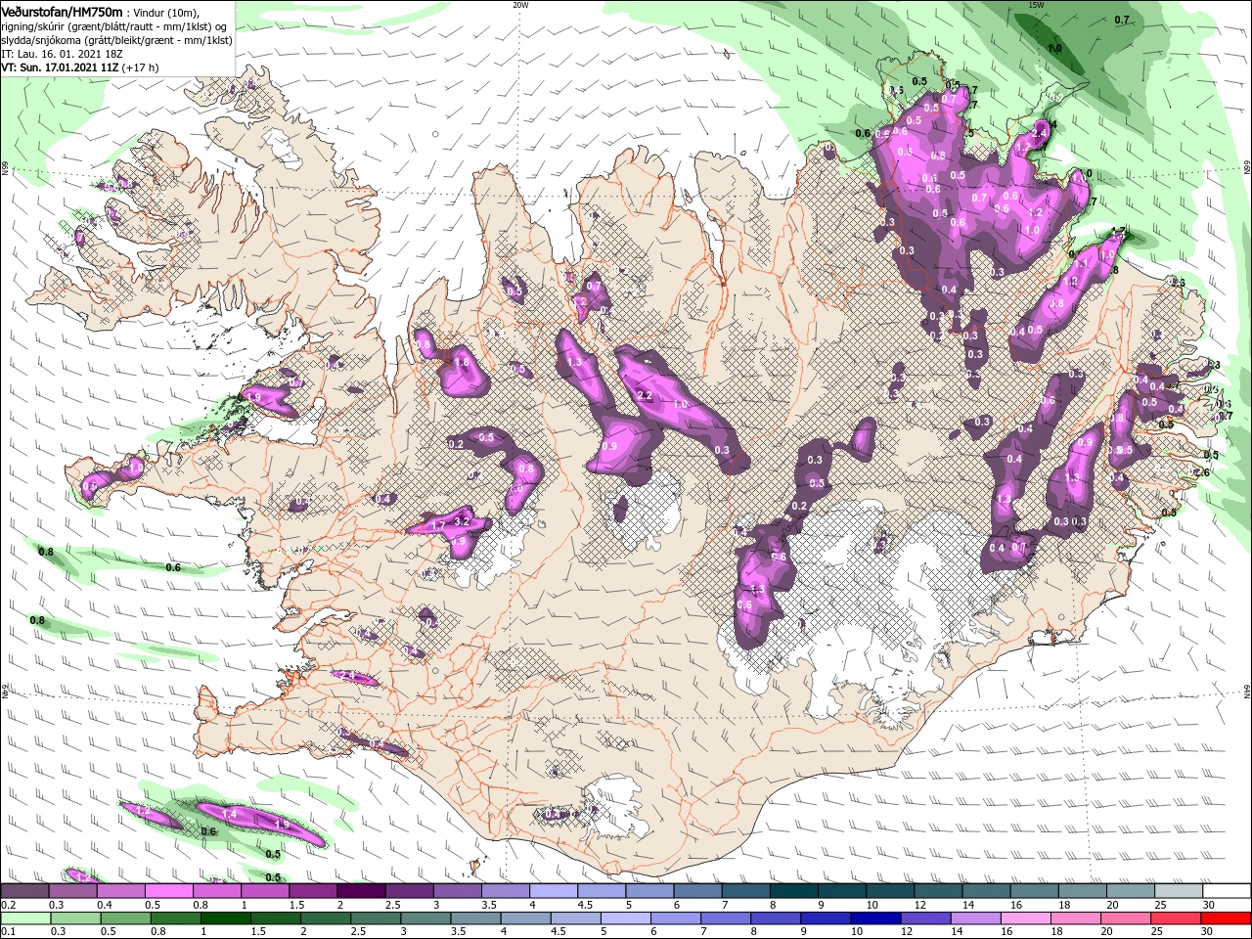Pick the upper-row swatch starting at 6
This screenshot has width=1252, height=939.
pos(696,892)
